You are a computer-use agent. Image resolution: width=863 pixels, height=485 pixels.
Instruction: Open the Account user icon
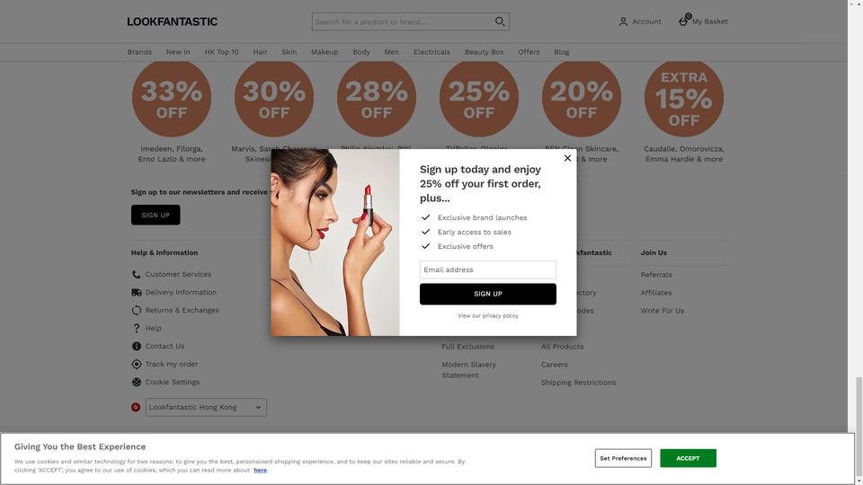(623, 22)
